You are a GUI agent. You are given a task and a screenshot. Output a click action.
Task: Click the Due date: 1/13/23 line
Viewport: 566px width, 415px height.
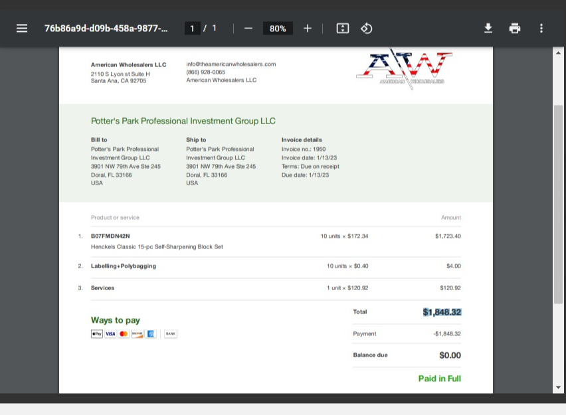(x=305, y=175)
